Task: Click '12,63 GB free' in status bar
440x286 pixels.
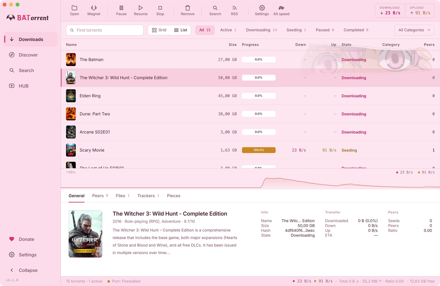Action: 422,281
